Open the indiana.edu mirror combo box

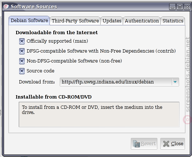(x=119, y=82)
